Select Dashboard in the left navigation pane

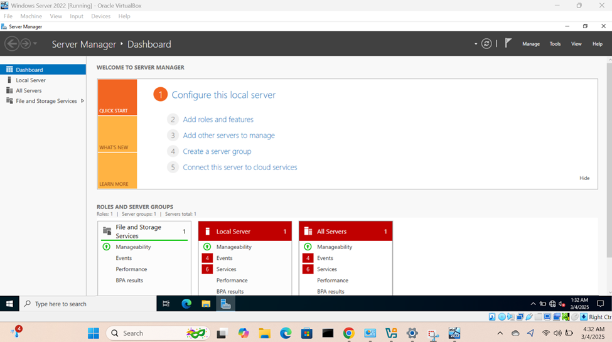pyautogui.click(x=43, y=70)
